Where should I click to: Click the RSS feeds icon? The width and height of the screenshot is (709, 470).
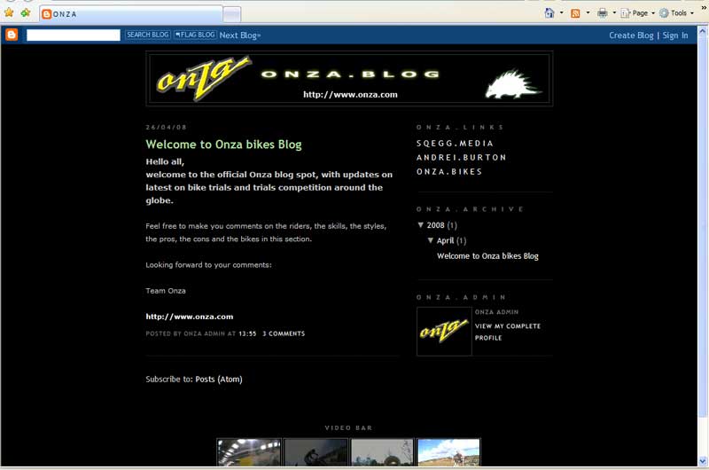[575, 13]
